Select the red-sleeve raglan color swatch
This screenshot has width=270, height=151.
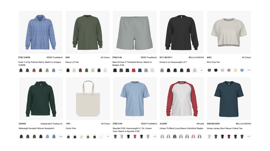[x=193, y=136]
